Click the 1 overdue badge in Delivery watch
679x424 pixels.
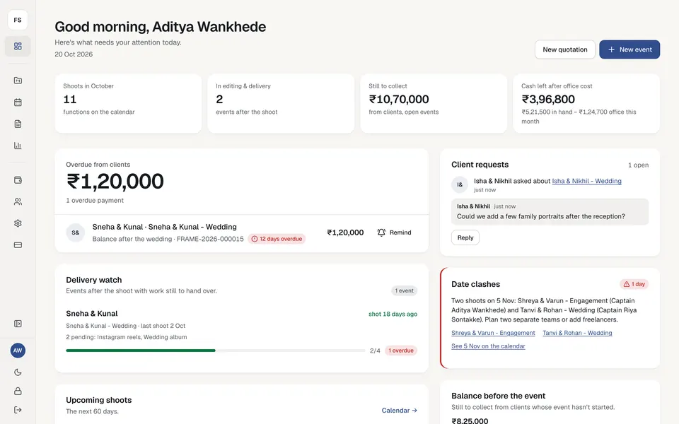[401, 351]
